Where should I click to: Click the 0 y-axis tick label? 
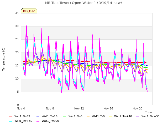tap(18, 105)
